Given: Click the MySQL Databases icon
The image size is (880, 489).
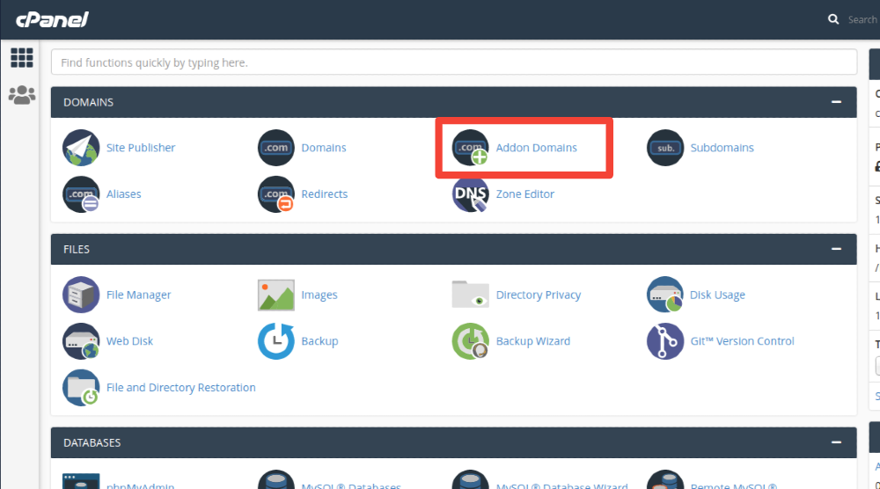Looking at the screenshot, I should pyautogui.click(x=275, y=480).
